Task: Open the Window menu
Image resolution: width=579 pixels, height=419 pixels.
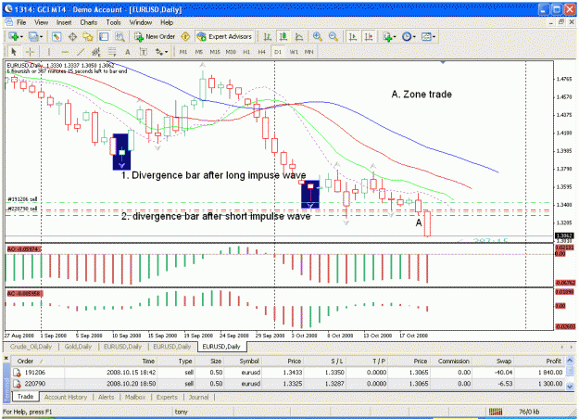Action: point(141,22)
